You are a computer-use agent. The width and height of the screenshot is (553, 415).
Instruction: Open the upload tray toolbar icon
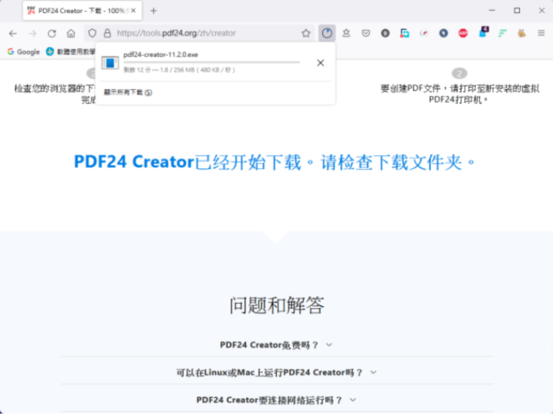click(x=346, y=33)
